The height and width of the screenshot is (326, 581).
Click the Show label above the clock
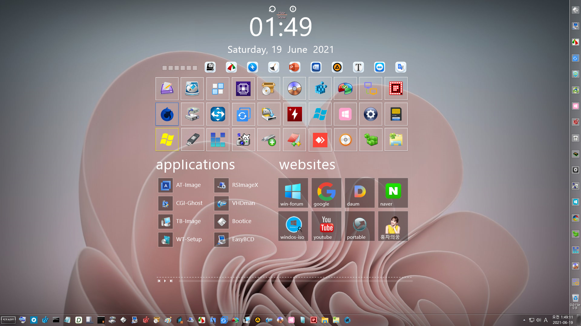282,17
